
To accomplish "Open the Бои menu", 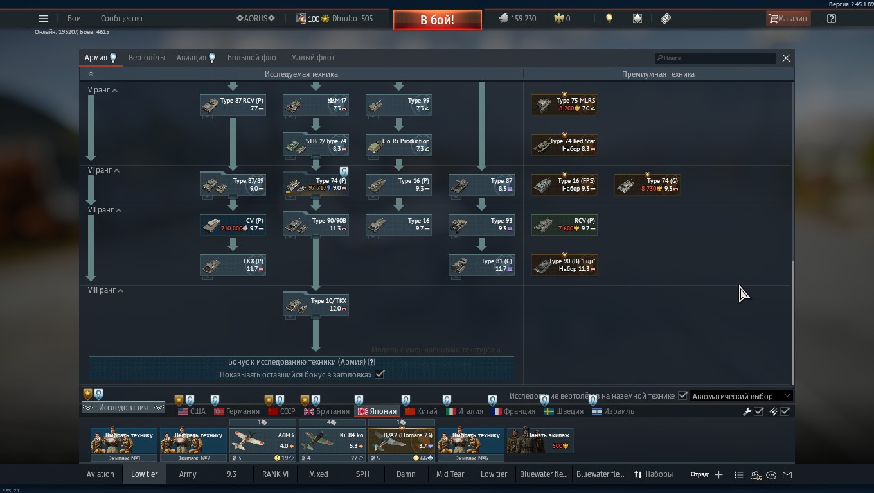I will [74, 19].
